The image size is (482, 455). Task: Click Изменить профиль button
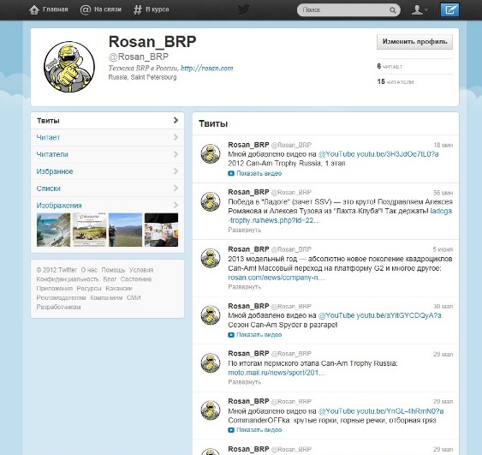[414, 41]
